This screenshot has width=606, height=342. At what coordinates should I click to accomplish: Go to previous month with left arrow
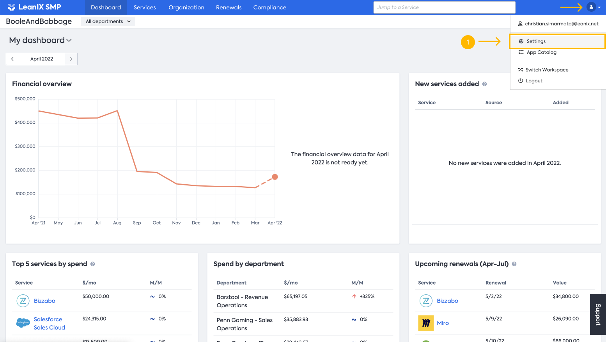coord(12,59)
